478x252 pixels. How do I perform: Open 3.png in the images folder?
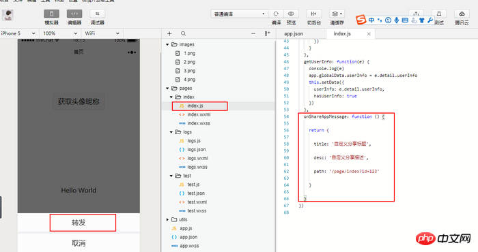tap(189, 71)
